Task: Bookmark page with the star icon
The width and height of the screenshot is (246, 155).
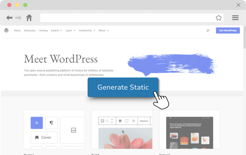Action: pos(218,18)
